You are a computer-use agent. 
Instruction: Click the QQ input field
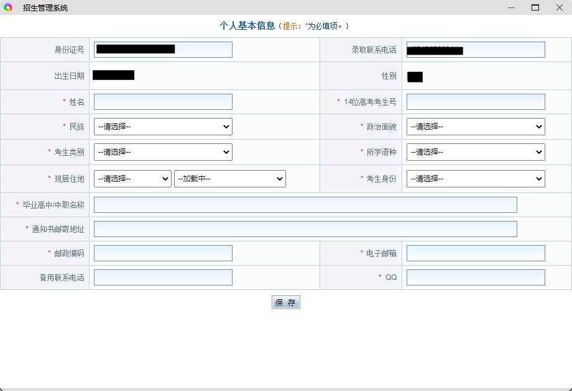pyautogui.click(x=476, y=277)
